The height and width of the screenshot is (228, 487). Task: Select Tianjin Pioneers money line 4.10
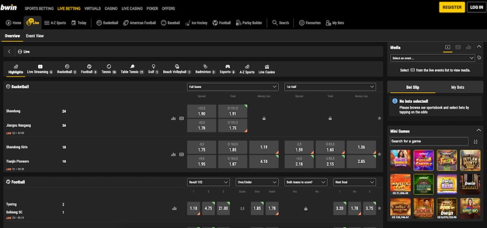264,162
